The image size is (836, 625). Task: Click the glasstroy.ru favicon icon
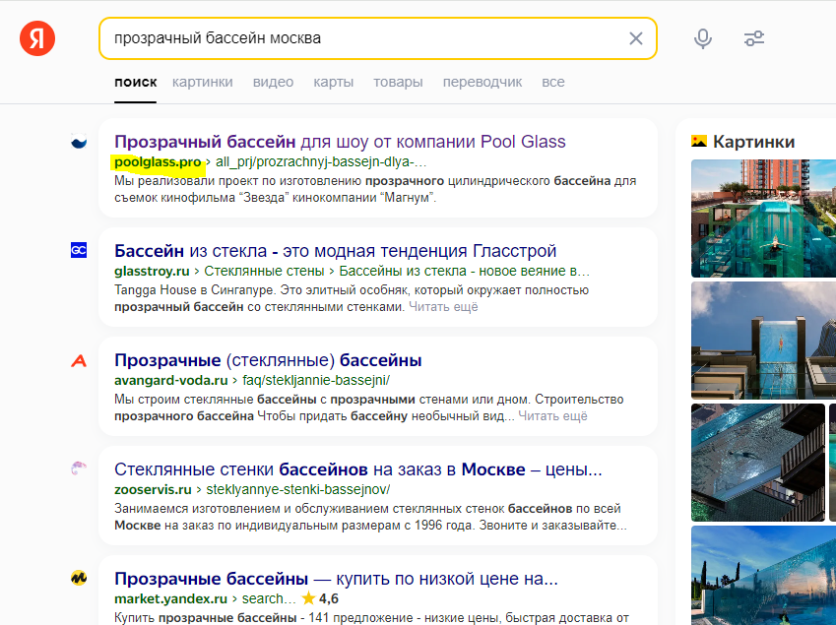tap(81, 250)
